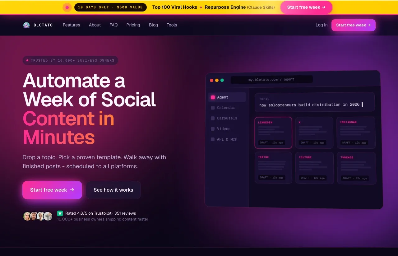398x256 pixels.
Task: Open the Tools menu item
Action: point(172,25)
